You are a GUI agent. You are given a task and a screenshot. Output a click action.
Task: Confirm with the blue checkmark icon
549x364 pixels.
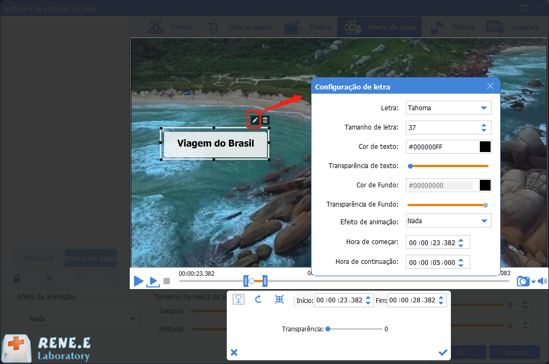click(443, 352)
